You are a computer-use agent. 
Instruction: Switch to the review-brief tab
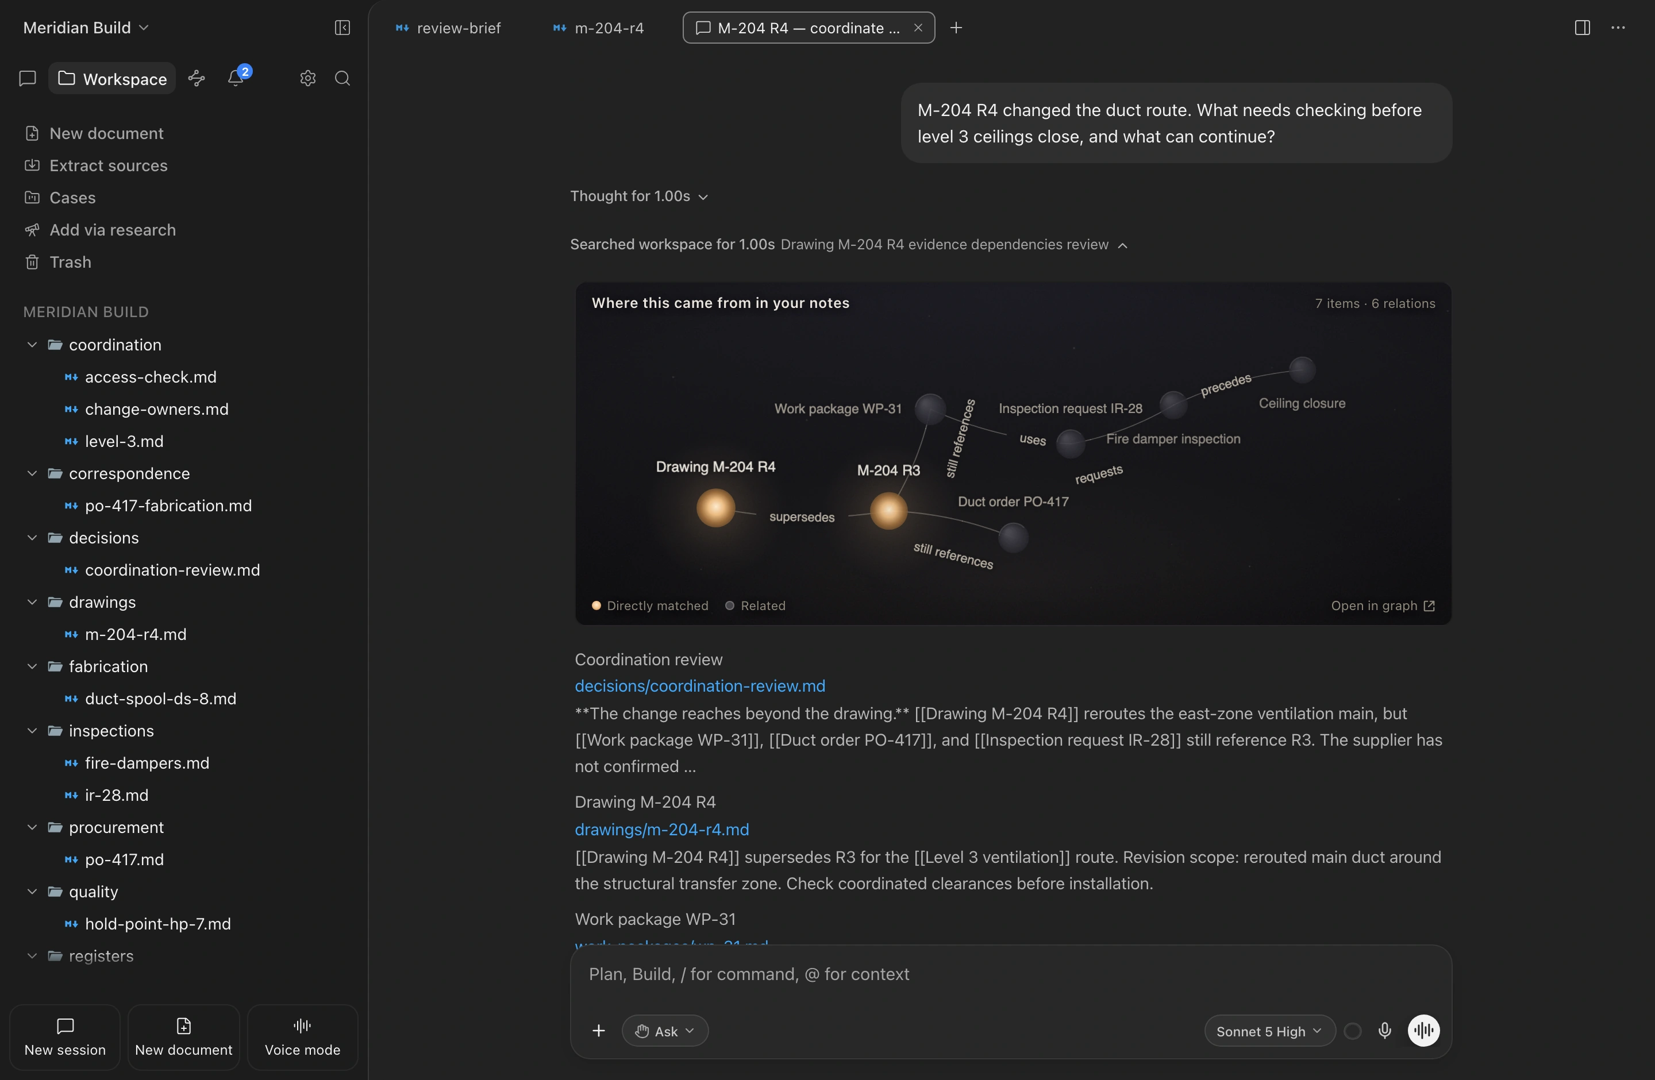[449, 28]
